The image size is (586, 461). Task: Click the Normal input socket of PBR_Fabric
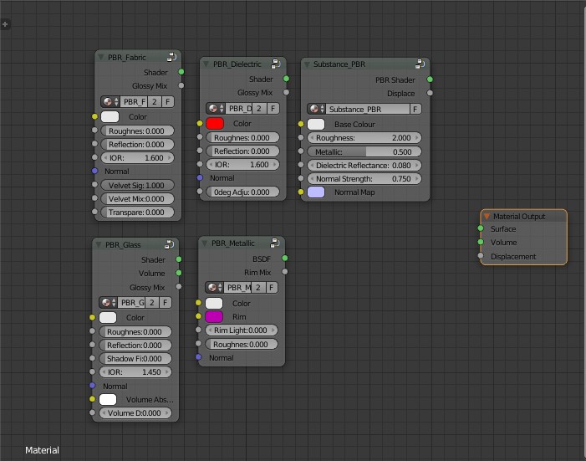[x=95, y=171]
